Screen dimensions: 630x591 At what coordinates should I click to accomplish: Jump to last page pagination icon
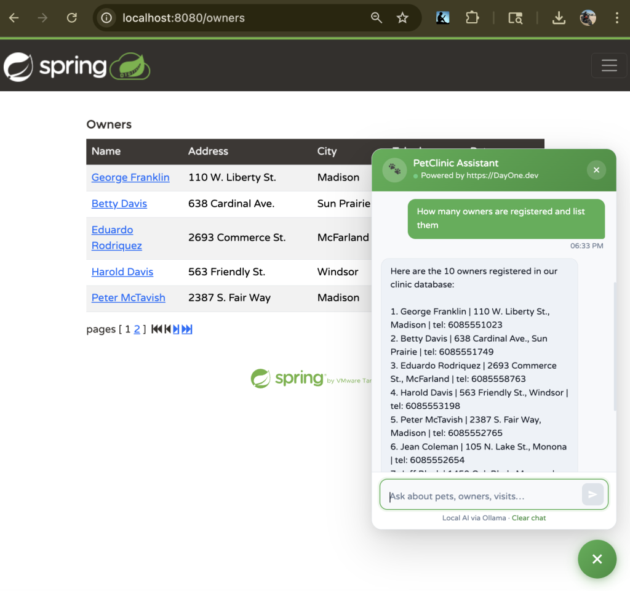pyautogui.click(x=187, y=329)
